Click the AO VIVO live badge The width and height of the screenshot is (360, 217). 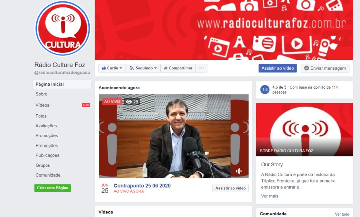[112, 102]
